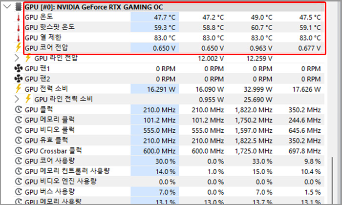Screen dimensions: 342x205
Task: Click the lightning icon for GPU 라인 전력 소비
Action: (x=28, y=99)
